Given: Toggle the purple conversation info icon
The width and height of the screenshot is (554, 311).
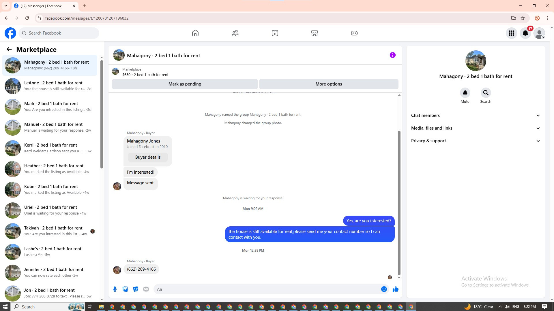Looking at the screenshot, I should [x=392, y=55].
